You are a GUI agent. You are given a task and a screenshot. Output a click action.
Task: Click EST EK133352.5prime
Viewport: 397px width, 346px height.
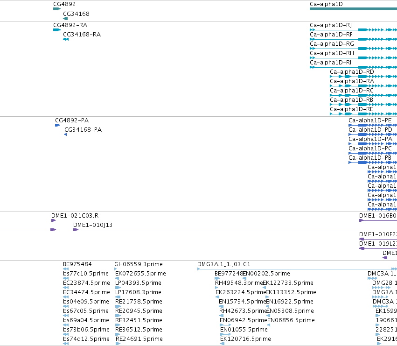click(291, 292)
